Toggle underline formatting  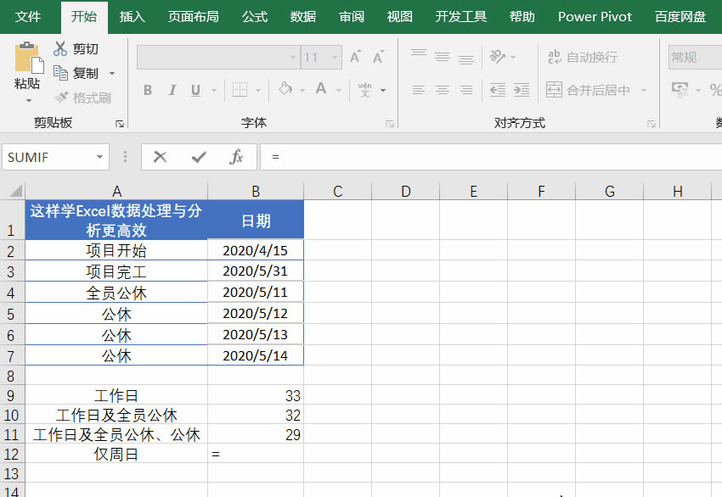[195, 90]
